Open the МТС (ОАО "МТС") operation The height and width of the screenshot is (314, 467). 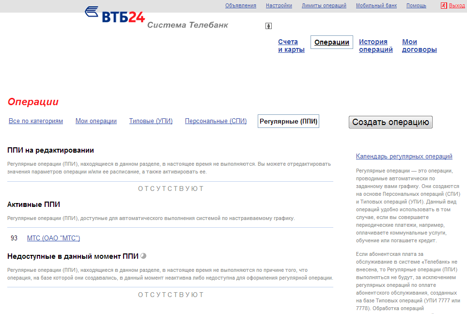53,238
